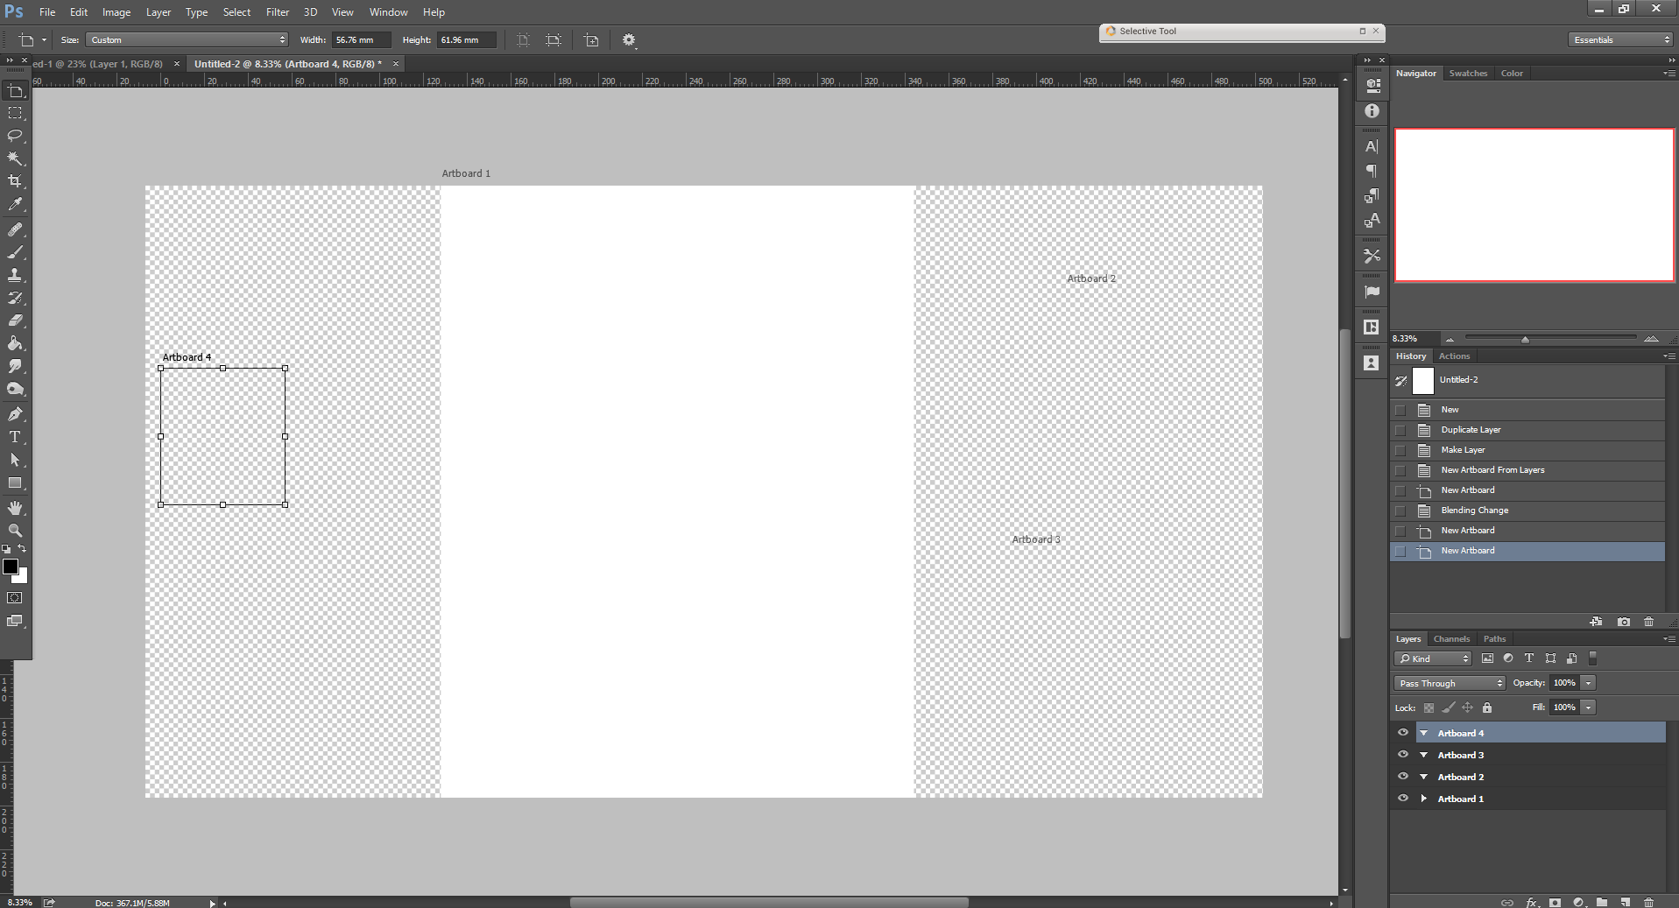Click Artboard 2 label on canvas
1679x908 pixels.
pyautogui.click(x=1091, y=278)
